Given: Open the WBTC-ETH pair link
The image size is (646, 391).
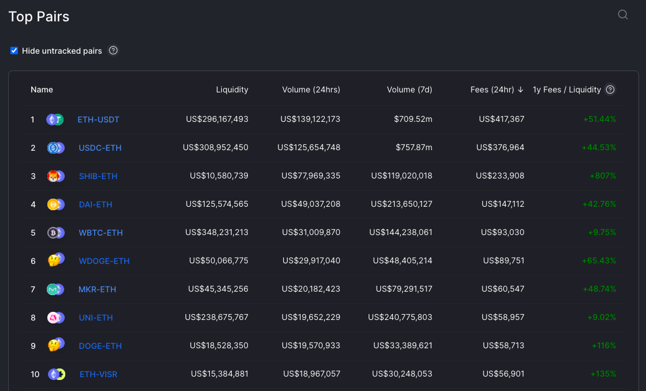Looking at the screenshot, I should (101, 233).
